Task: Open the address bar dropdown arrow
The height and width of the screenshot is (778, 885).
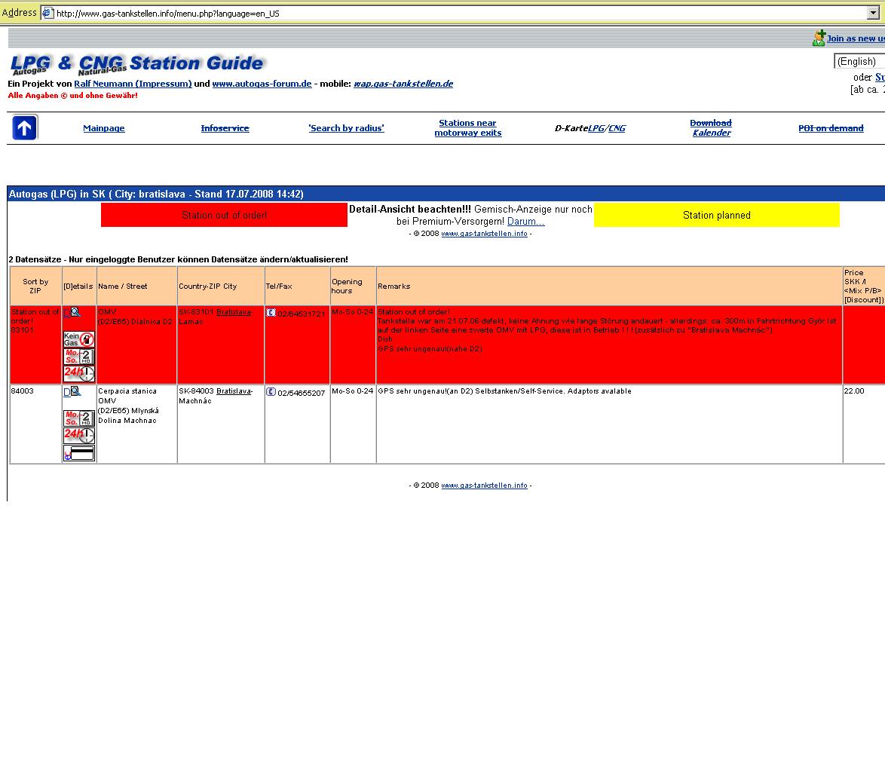Action: (x=873, y=13)
